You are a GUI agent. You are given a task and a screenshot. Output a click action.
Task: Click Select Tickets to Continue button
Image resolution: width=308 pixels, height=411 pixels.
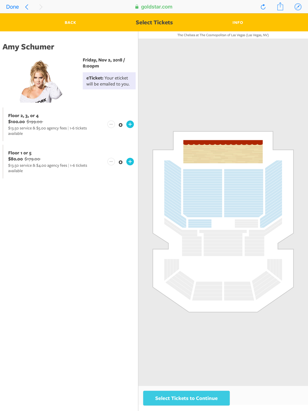(x=186, y=398)
